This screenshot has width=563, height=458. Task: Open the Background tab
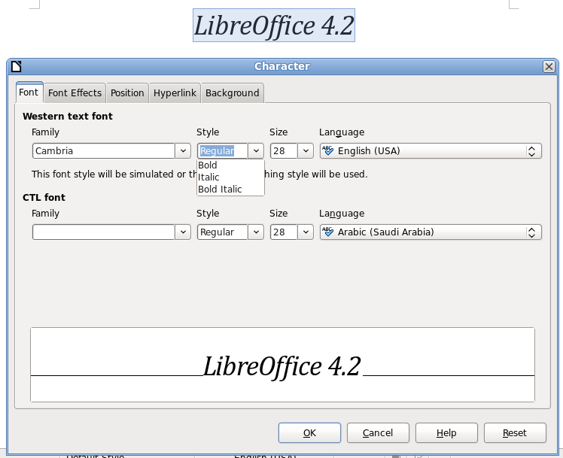(x=232, y=93)
